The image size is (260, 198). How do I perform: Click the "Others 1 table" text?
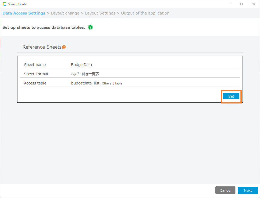click(112, 83)
